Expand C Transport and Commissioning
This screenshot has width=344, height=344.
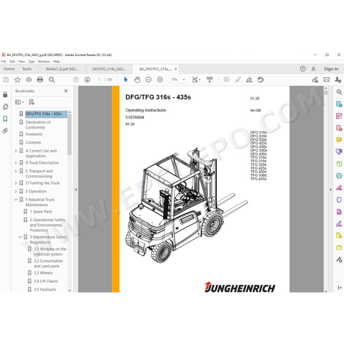click(16, 171)
